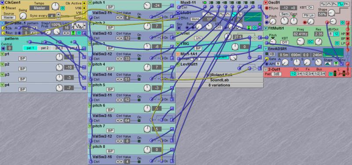Toggle the KB button in EnvADSR1
Image resolution: width=352 pixels, height=165 pixels.
(x=272, y=54)
